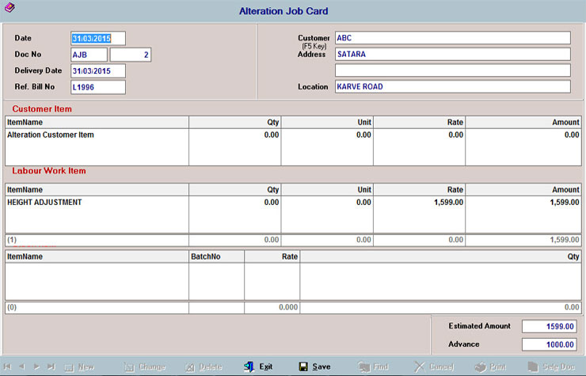Go to the last record navigation arrow
Screen dimensions: 586x376
point(51,367)
